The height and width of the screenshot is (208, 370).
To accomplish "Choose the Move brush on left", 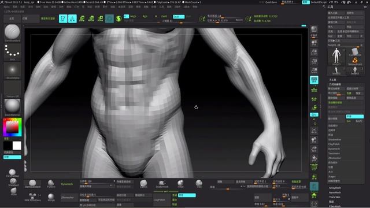I will pos(13,191).
